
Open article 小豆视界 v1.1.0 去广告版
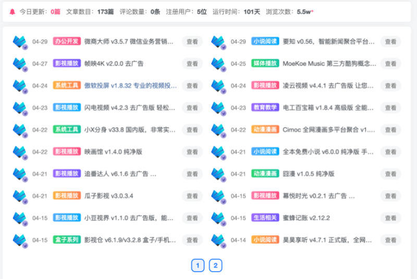(129, 218)
